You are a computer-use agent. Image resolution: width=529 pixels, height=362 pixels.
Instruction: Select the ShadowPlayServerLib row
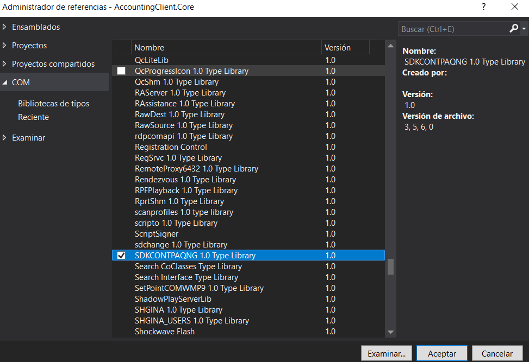click(x=248, y=299)
